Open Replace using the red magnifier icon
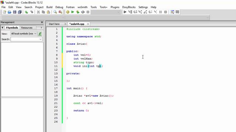 pyautogui.click(x=60, y=12)
